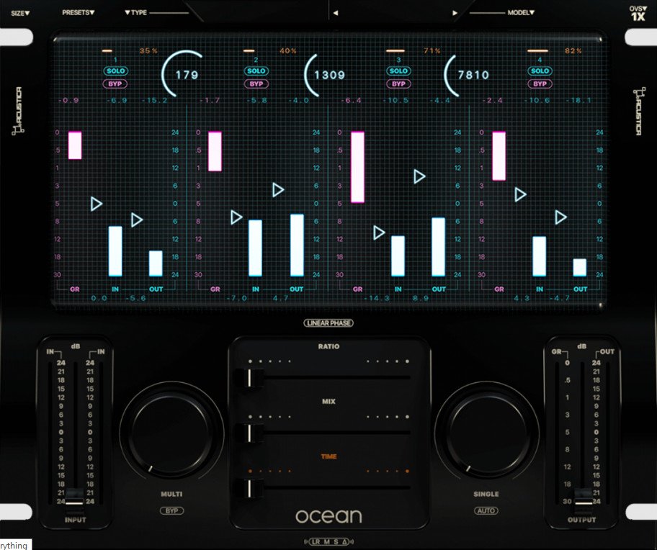Bypass band 3 with its BYP button
Image resolution: width=657 pixels, height=550 pixels.
398,84
